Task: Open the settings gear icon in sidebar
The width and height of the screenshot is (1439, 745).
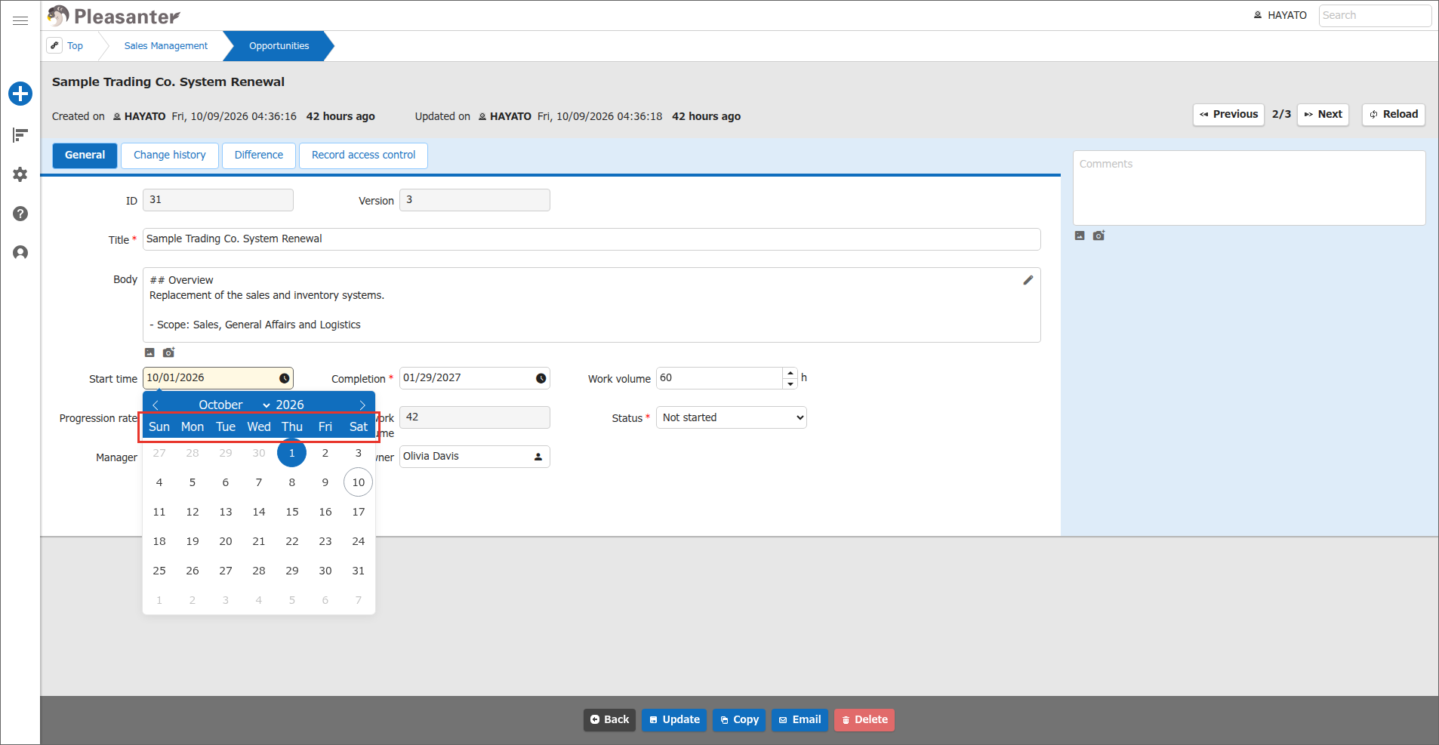Action: [x=20, y=174]
